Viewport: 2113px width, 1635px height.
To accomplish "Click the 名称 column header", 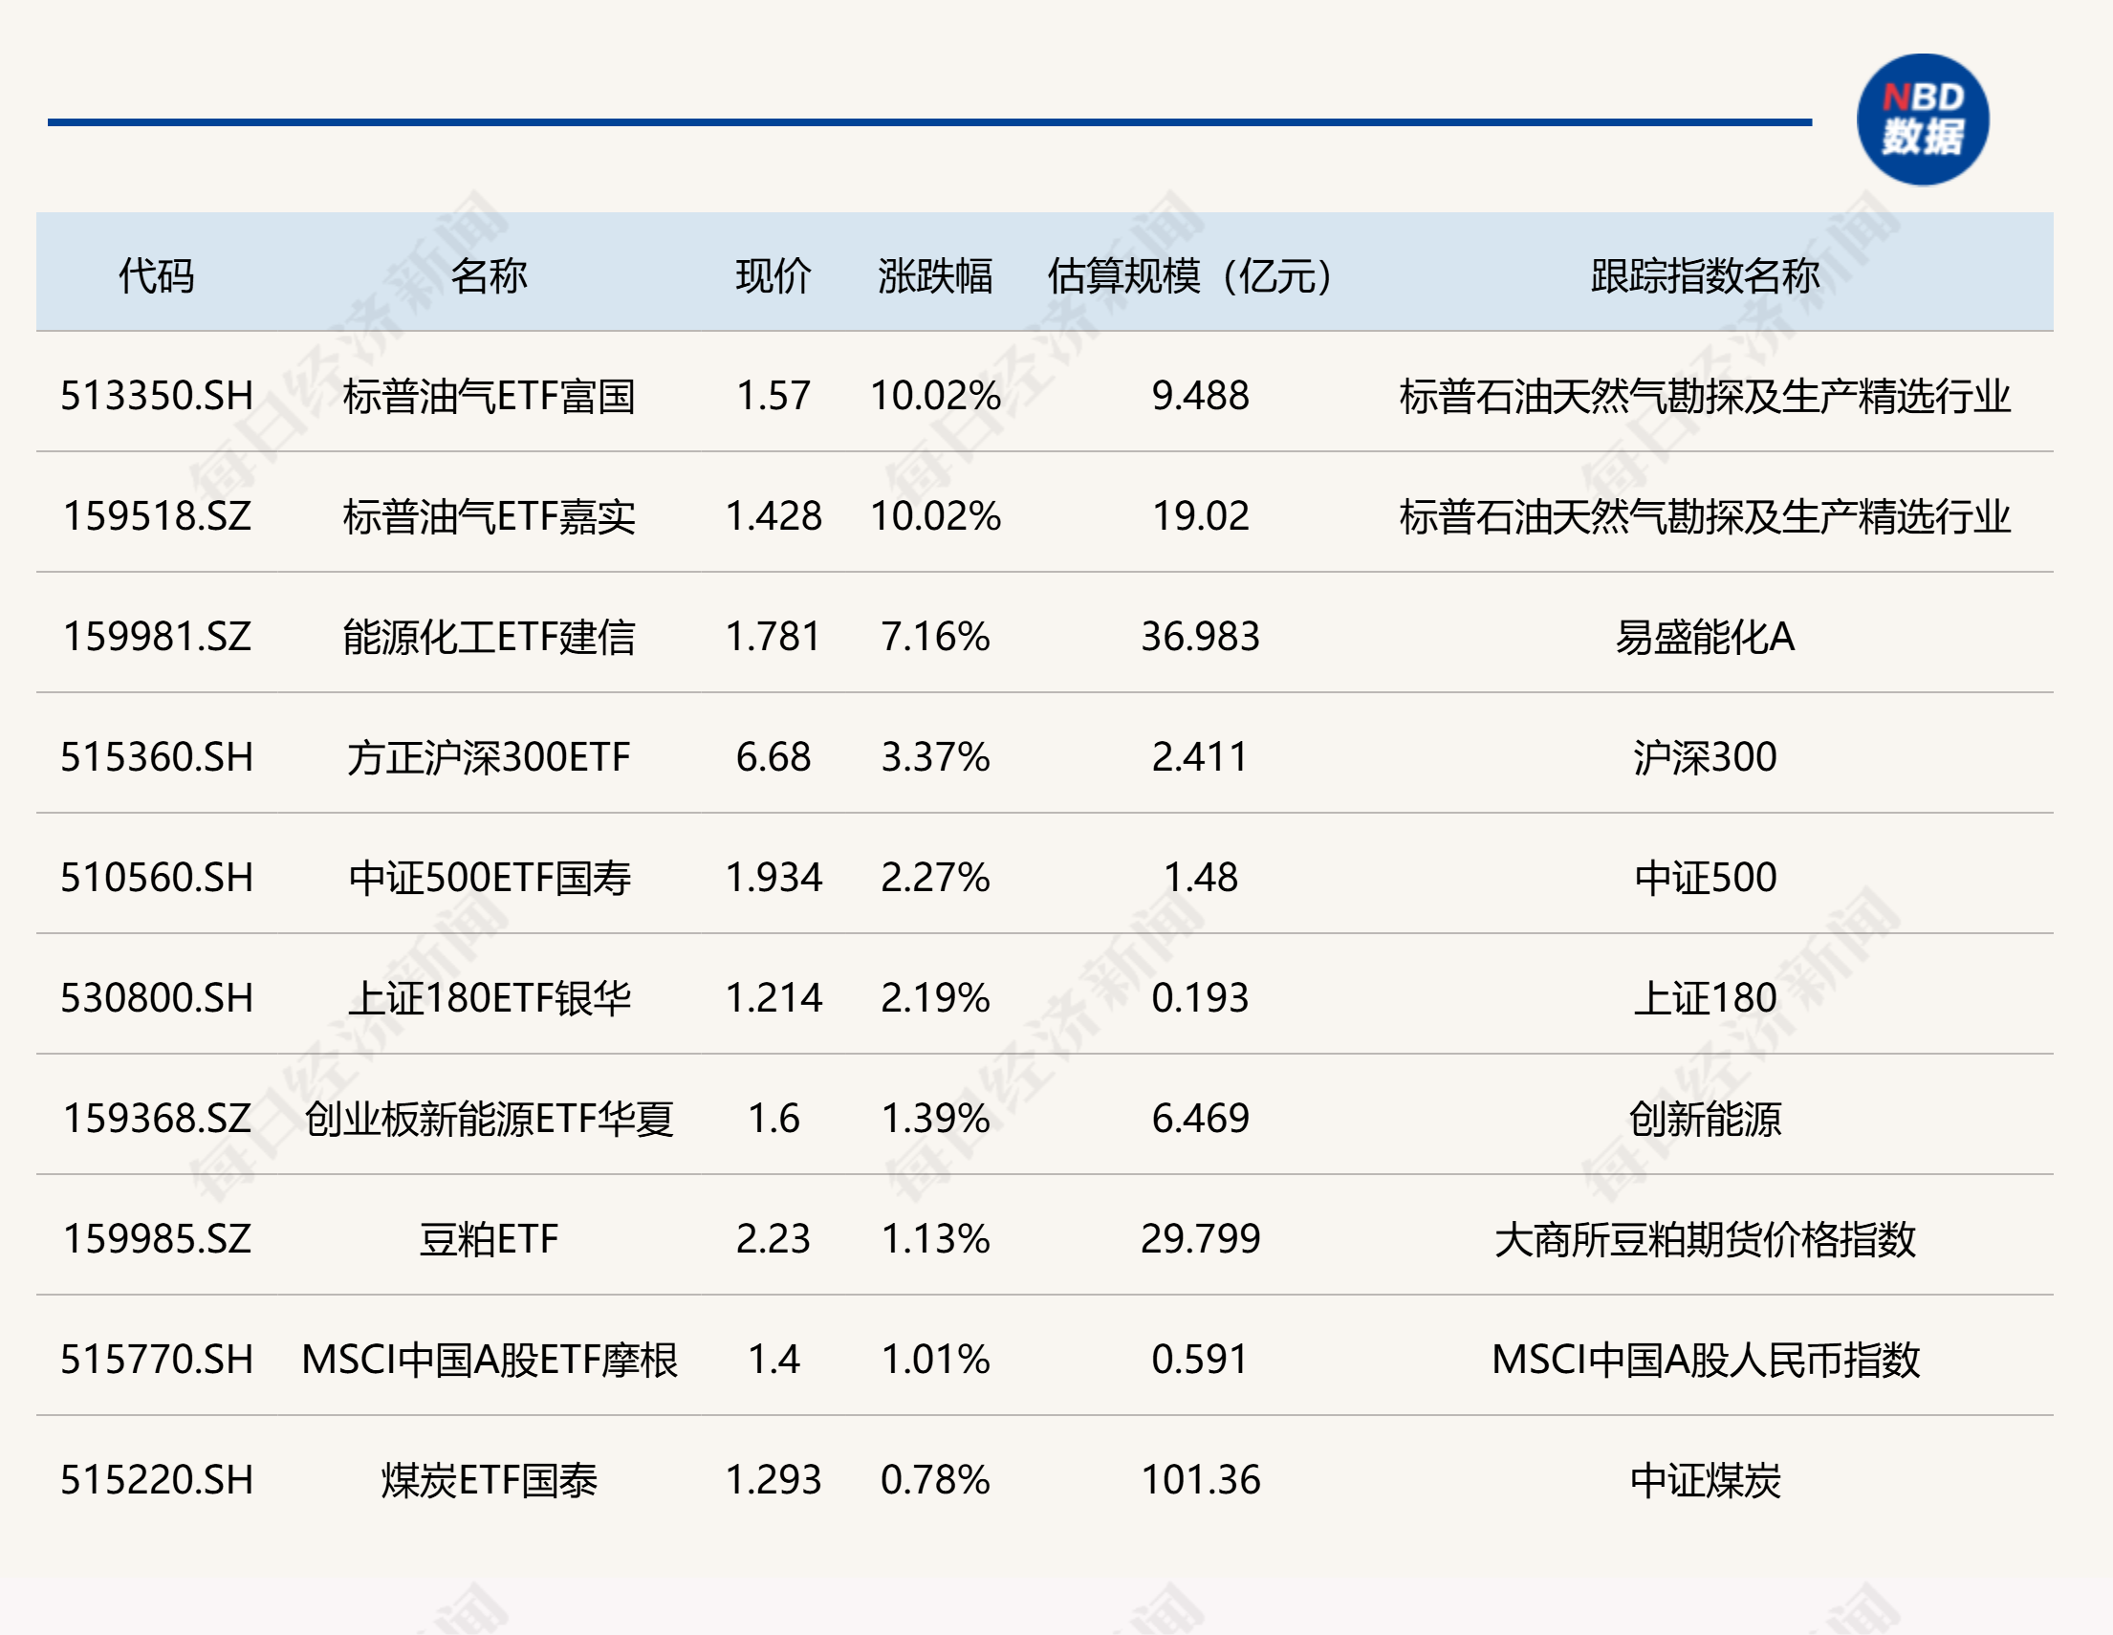I will [x=489, y=275].
